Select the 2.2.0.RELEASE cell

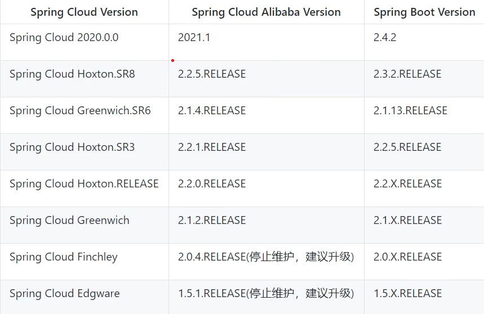(x=267, y=189)
